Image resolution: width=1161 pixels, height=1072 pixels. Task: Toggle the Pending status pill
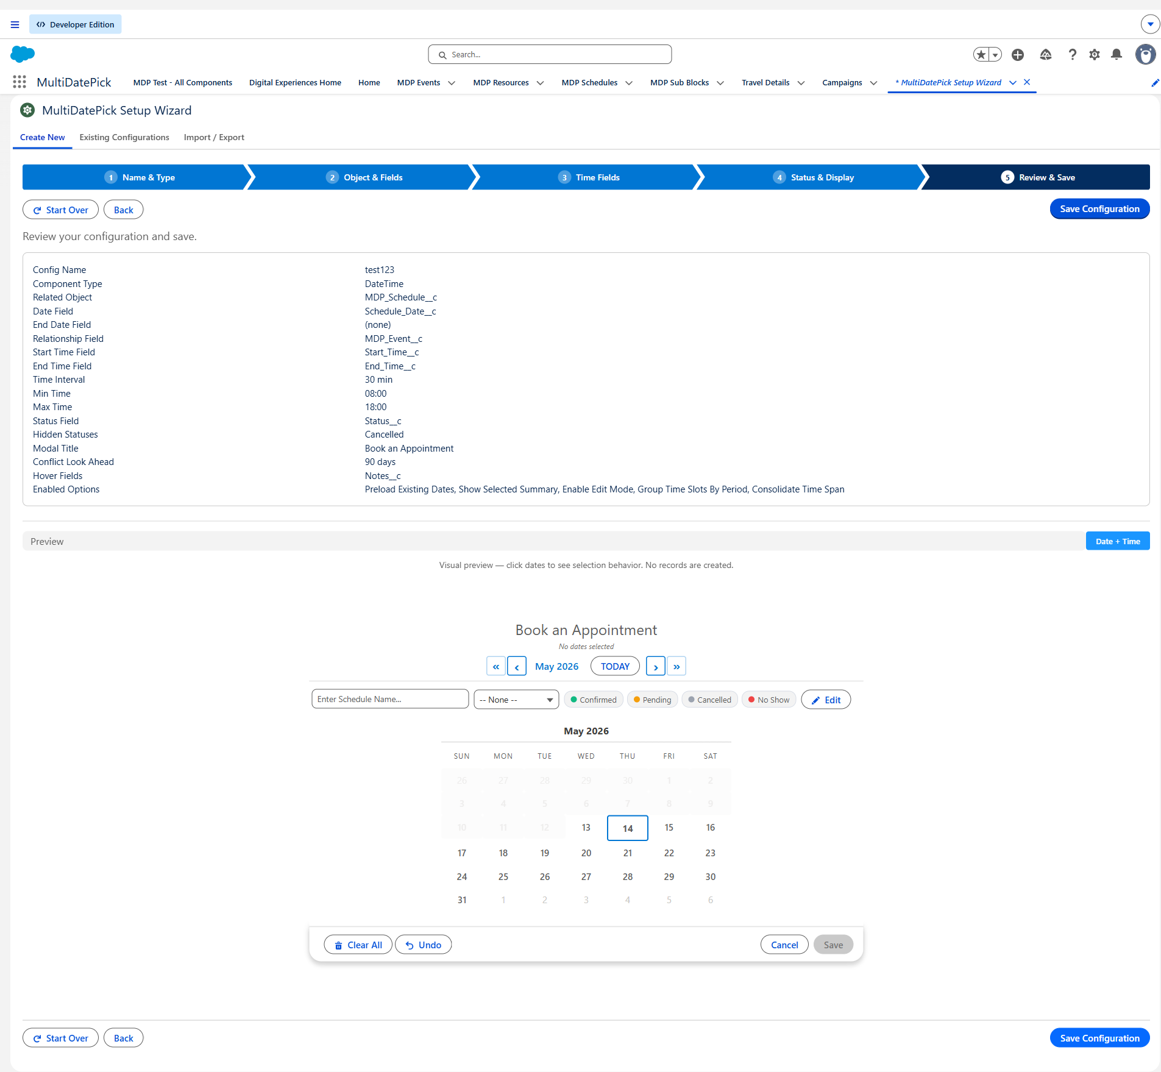click(x=652, y=700)
